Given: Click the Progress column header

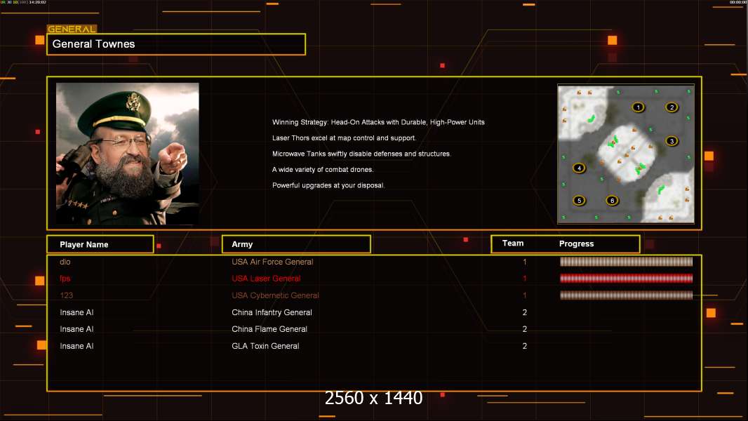Looking at the screenshot, I should click(576, 243).
